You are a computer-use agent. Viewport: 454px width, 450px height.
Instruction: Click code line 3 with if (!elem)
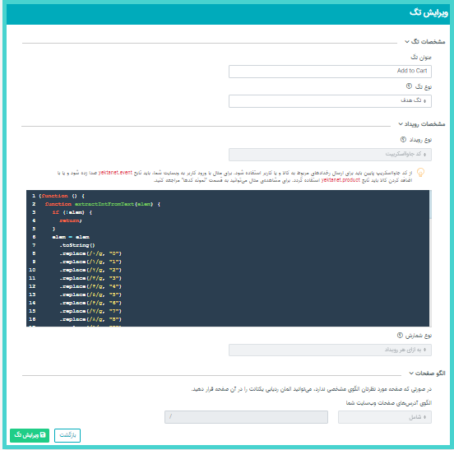[72, 212]
